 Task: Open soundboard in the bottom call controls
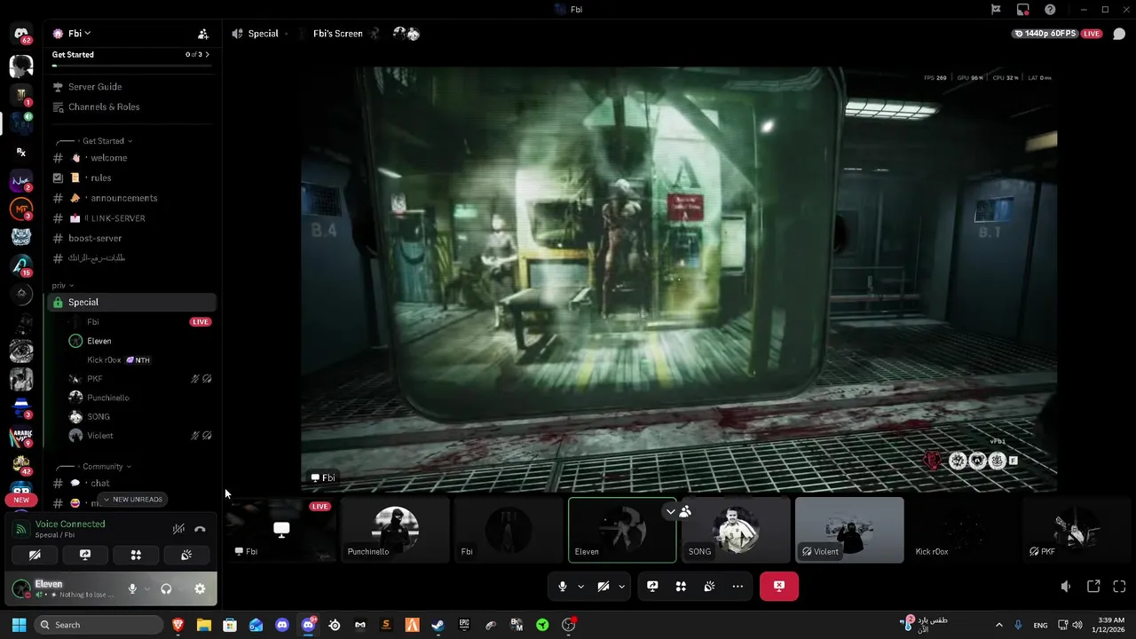(x=709, y=587)
